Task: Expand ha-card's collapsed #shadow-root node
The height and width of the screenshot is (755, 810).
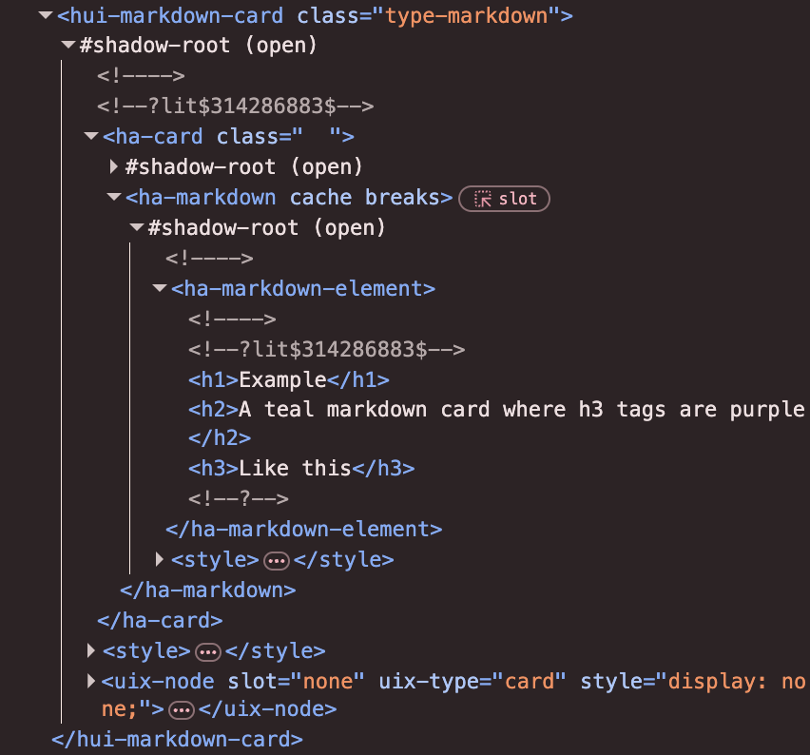Action: [114, 166]
